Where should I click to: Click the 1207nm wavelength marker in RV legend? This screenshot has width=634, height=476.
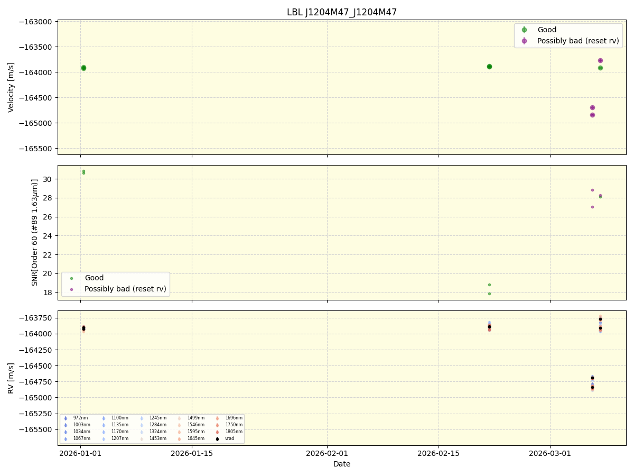coord(104,438)
